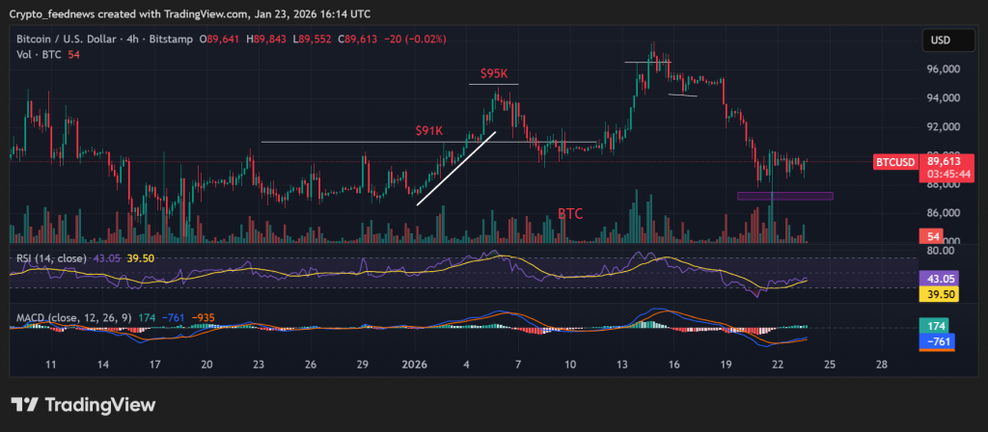Click the date 28 on time axis

point(882,364)
